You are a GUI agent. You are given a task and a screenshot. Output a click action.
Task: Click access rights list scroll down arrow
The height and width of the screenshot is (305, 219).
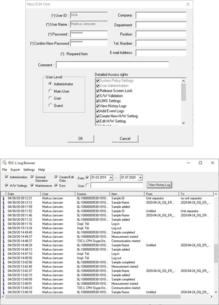(x=183, y=123)
